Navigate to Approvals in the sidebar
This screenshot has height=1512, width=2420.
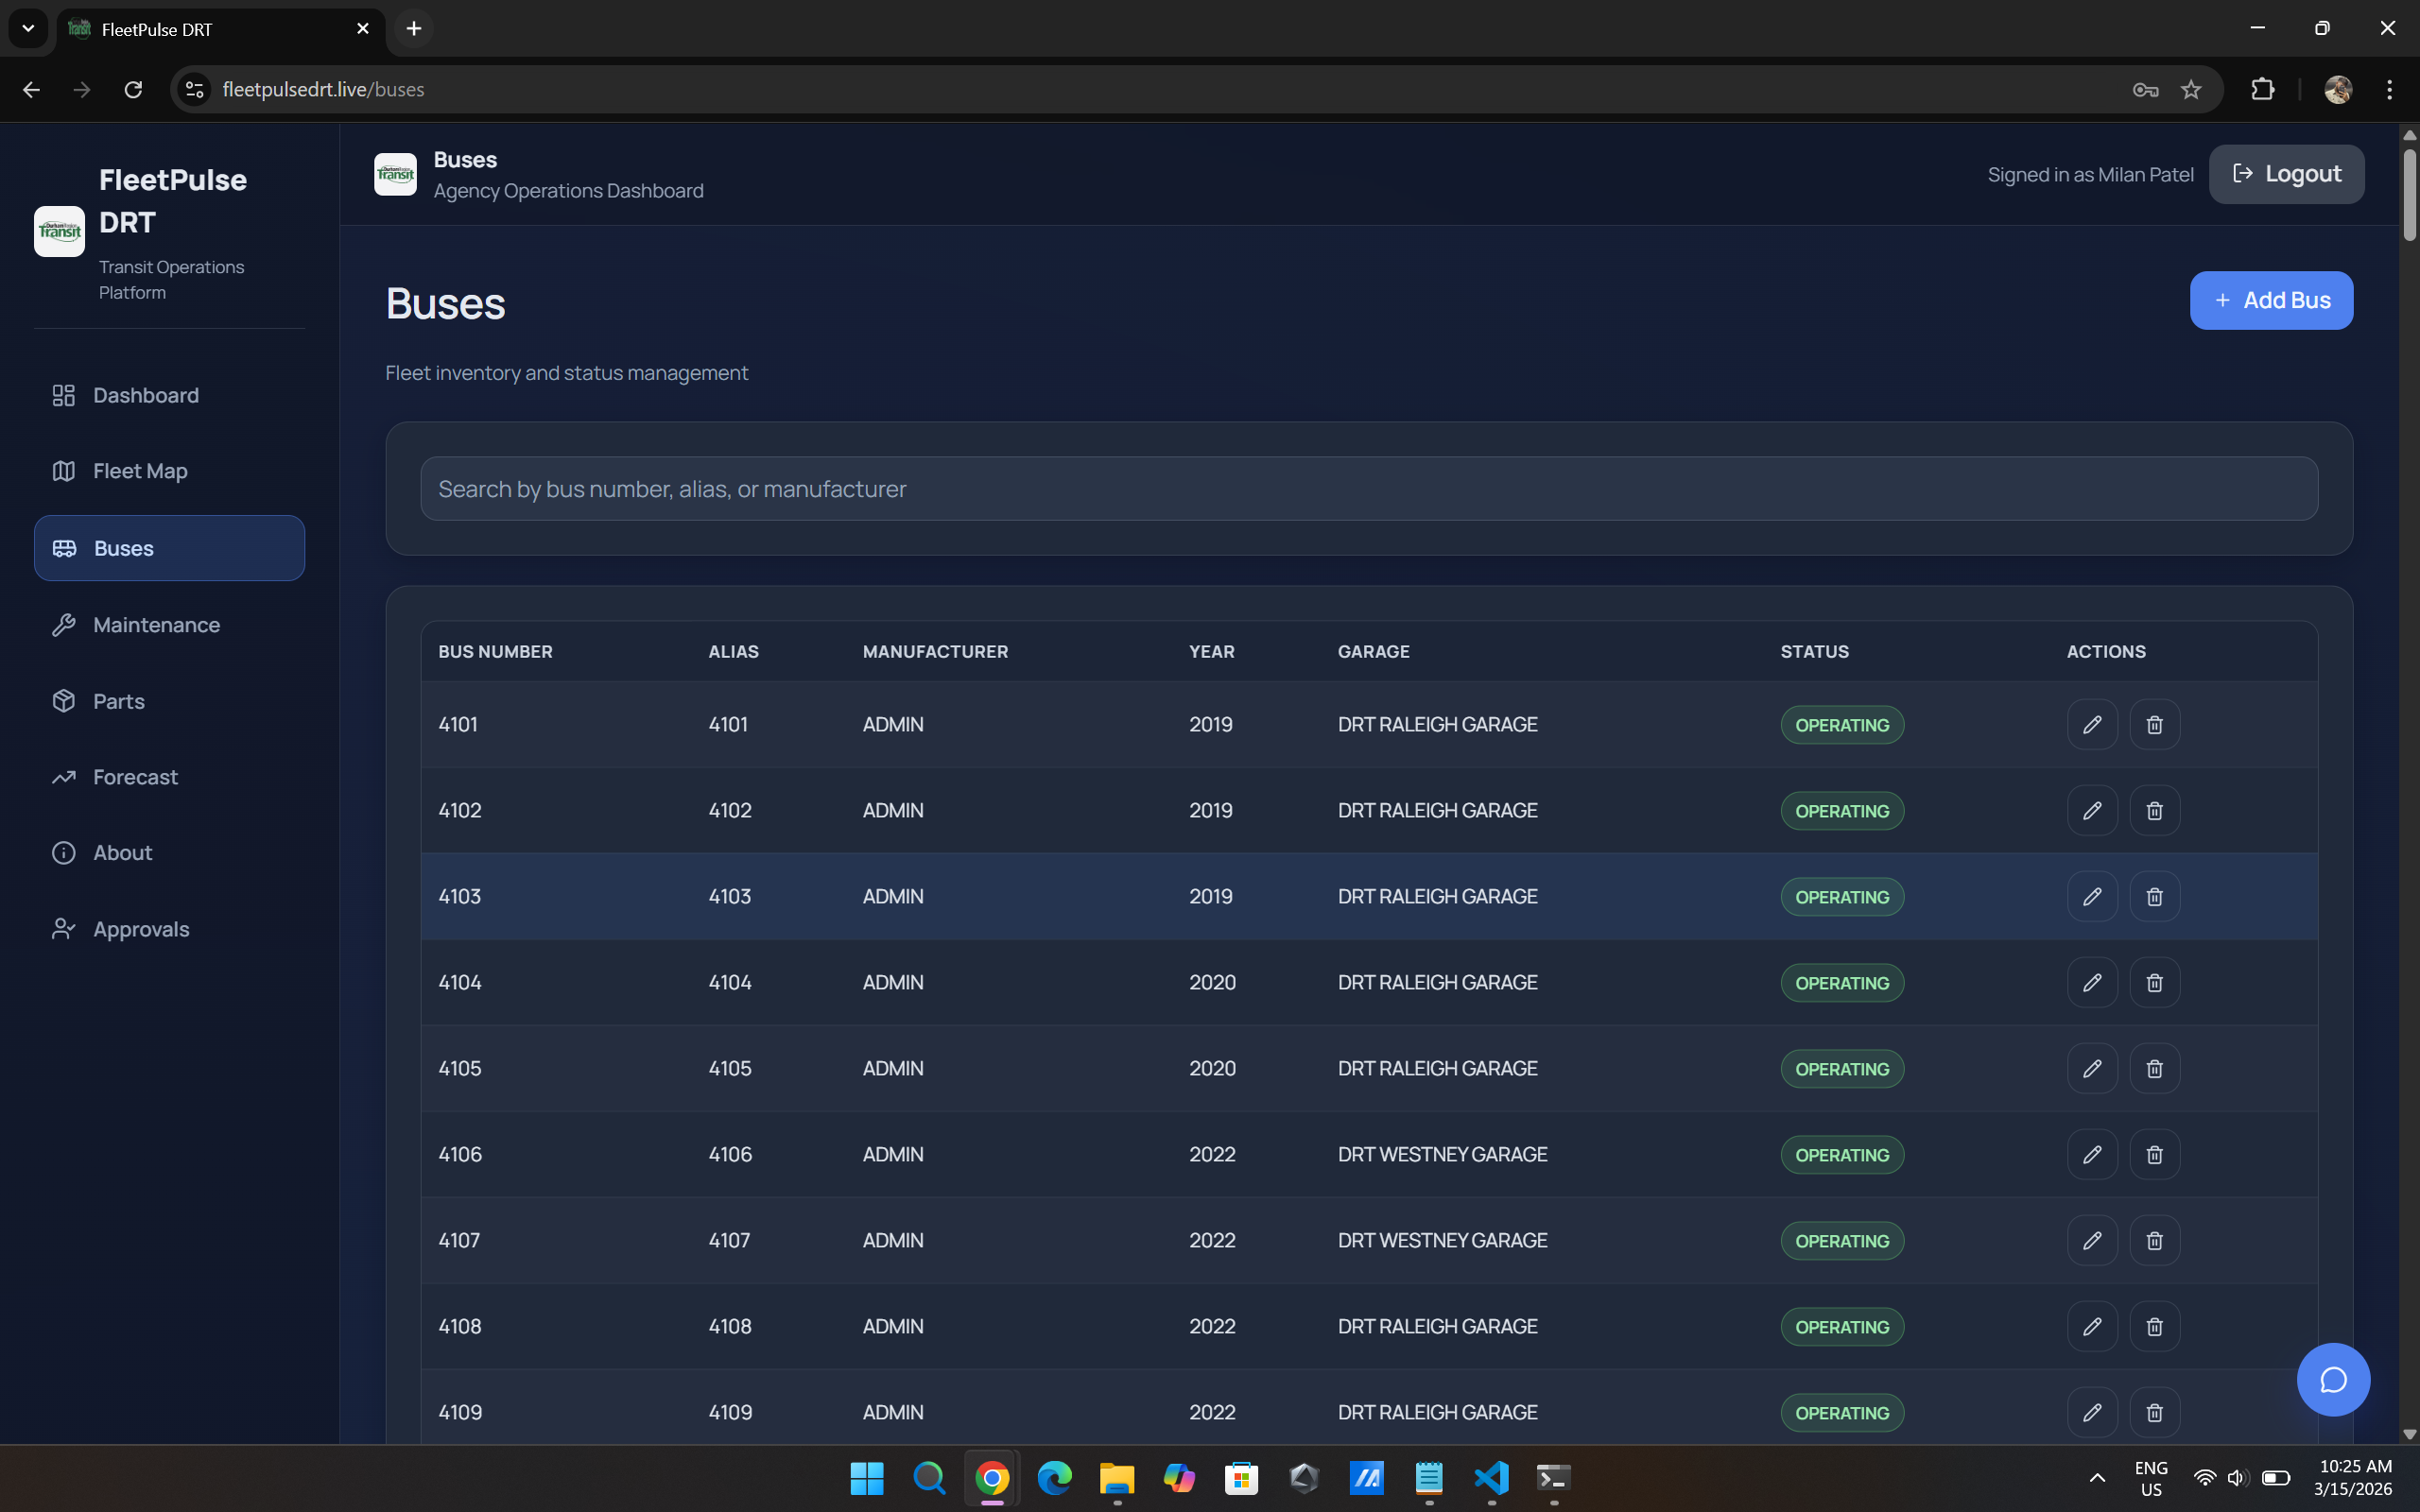[x=141, y=929]
